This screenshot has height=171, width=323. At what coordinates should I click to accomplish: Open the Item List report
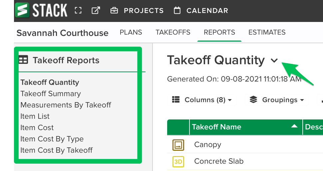35,116
